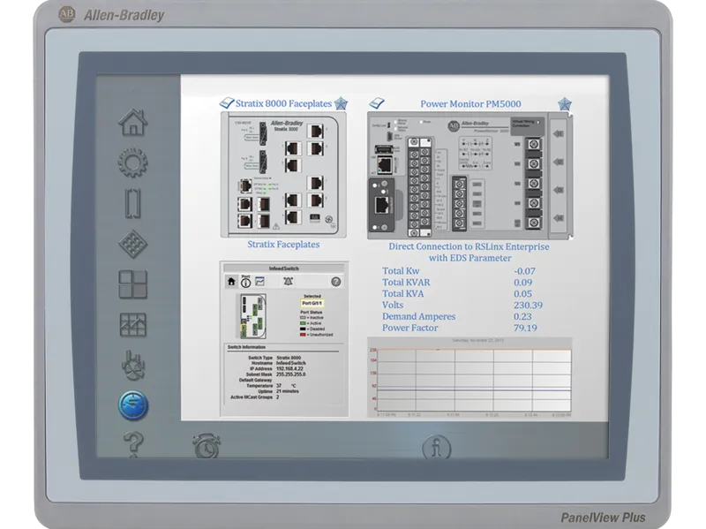Select the Port Gi1/1 selected port field
Screen dimensions: 706x529
[312, 303]
